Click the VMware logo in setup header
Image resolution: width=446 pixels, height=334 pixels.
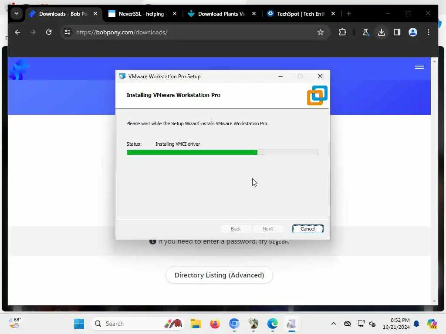[x=317, y=95]
